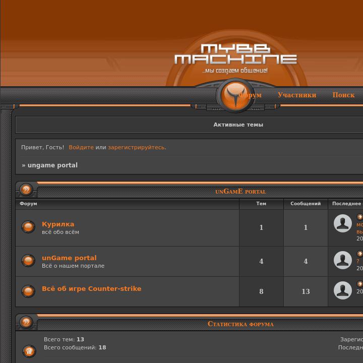Image resolution: width=363 pixels, height=363 pixels.
Task: Click the Всего тем: 13 text
Action: [64, 339]
